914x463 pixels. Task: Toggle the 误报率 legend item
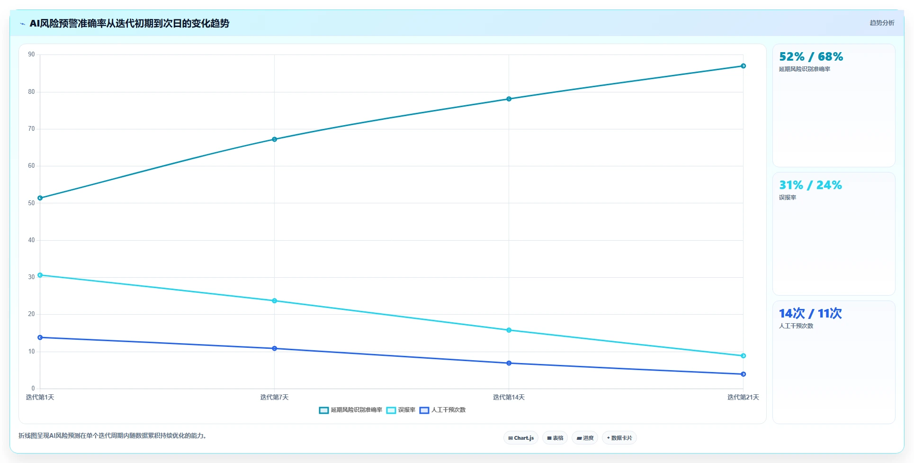[401, 410]
